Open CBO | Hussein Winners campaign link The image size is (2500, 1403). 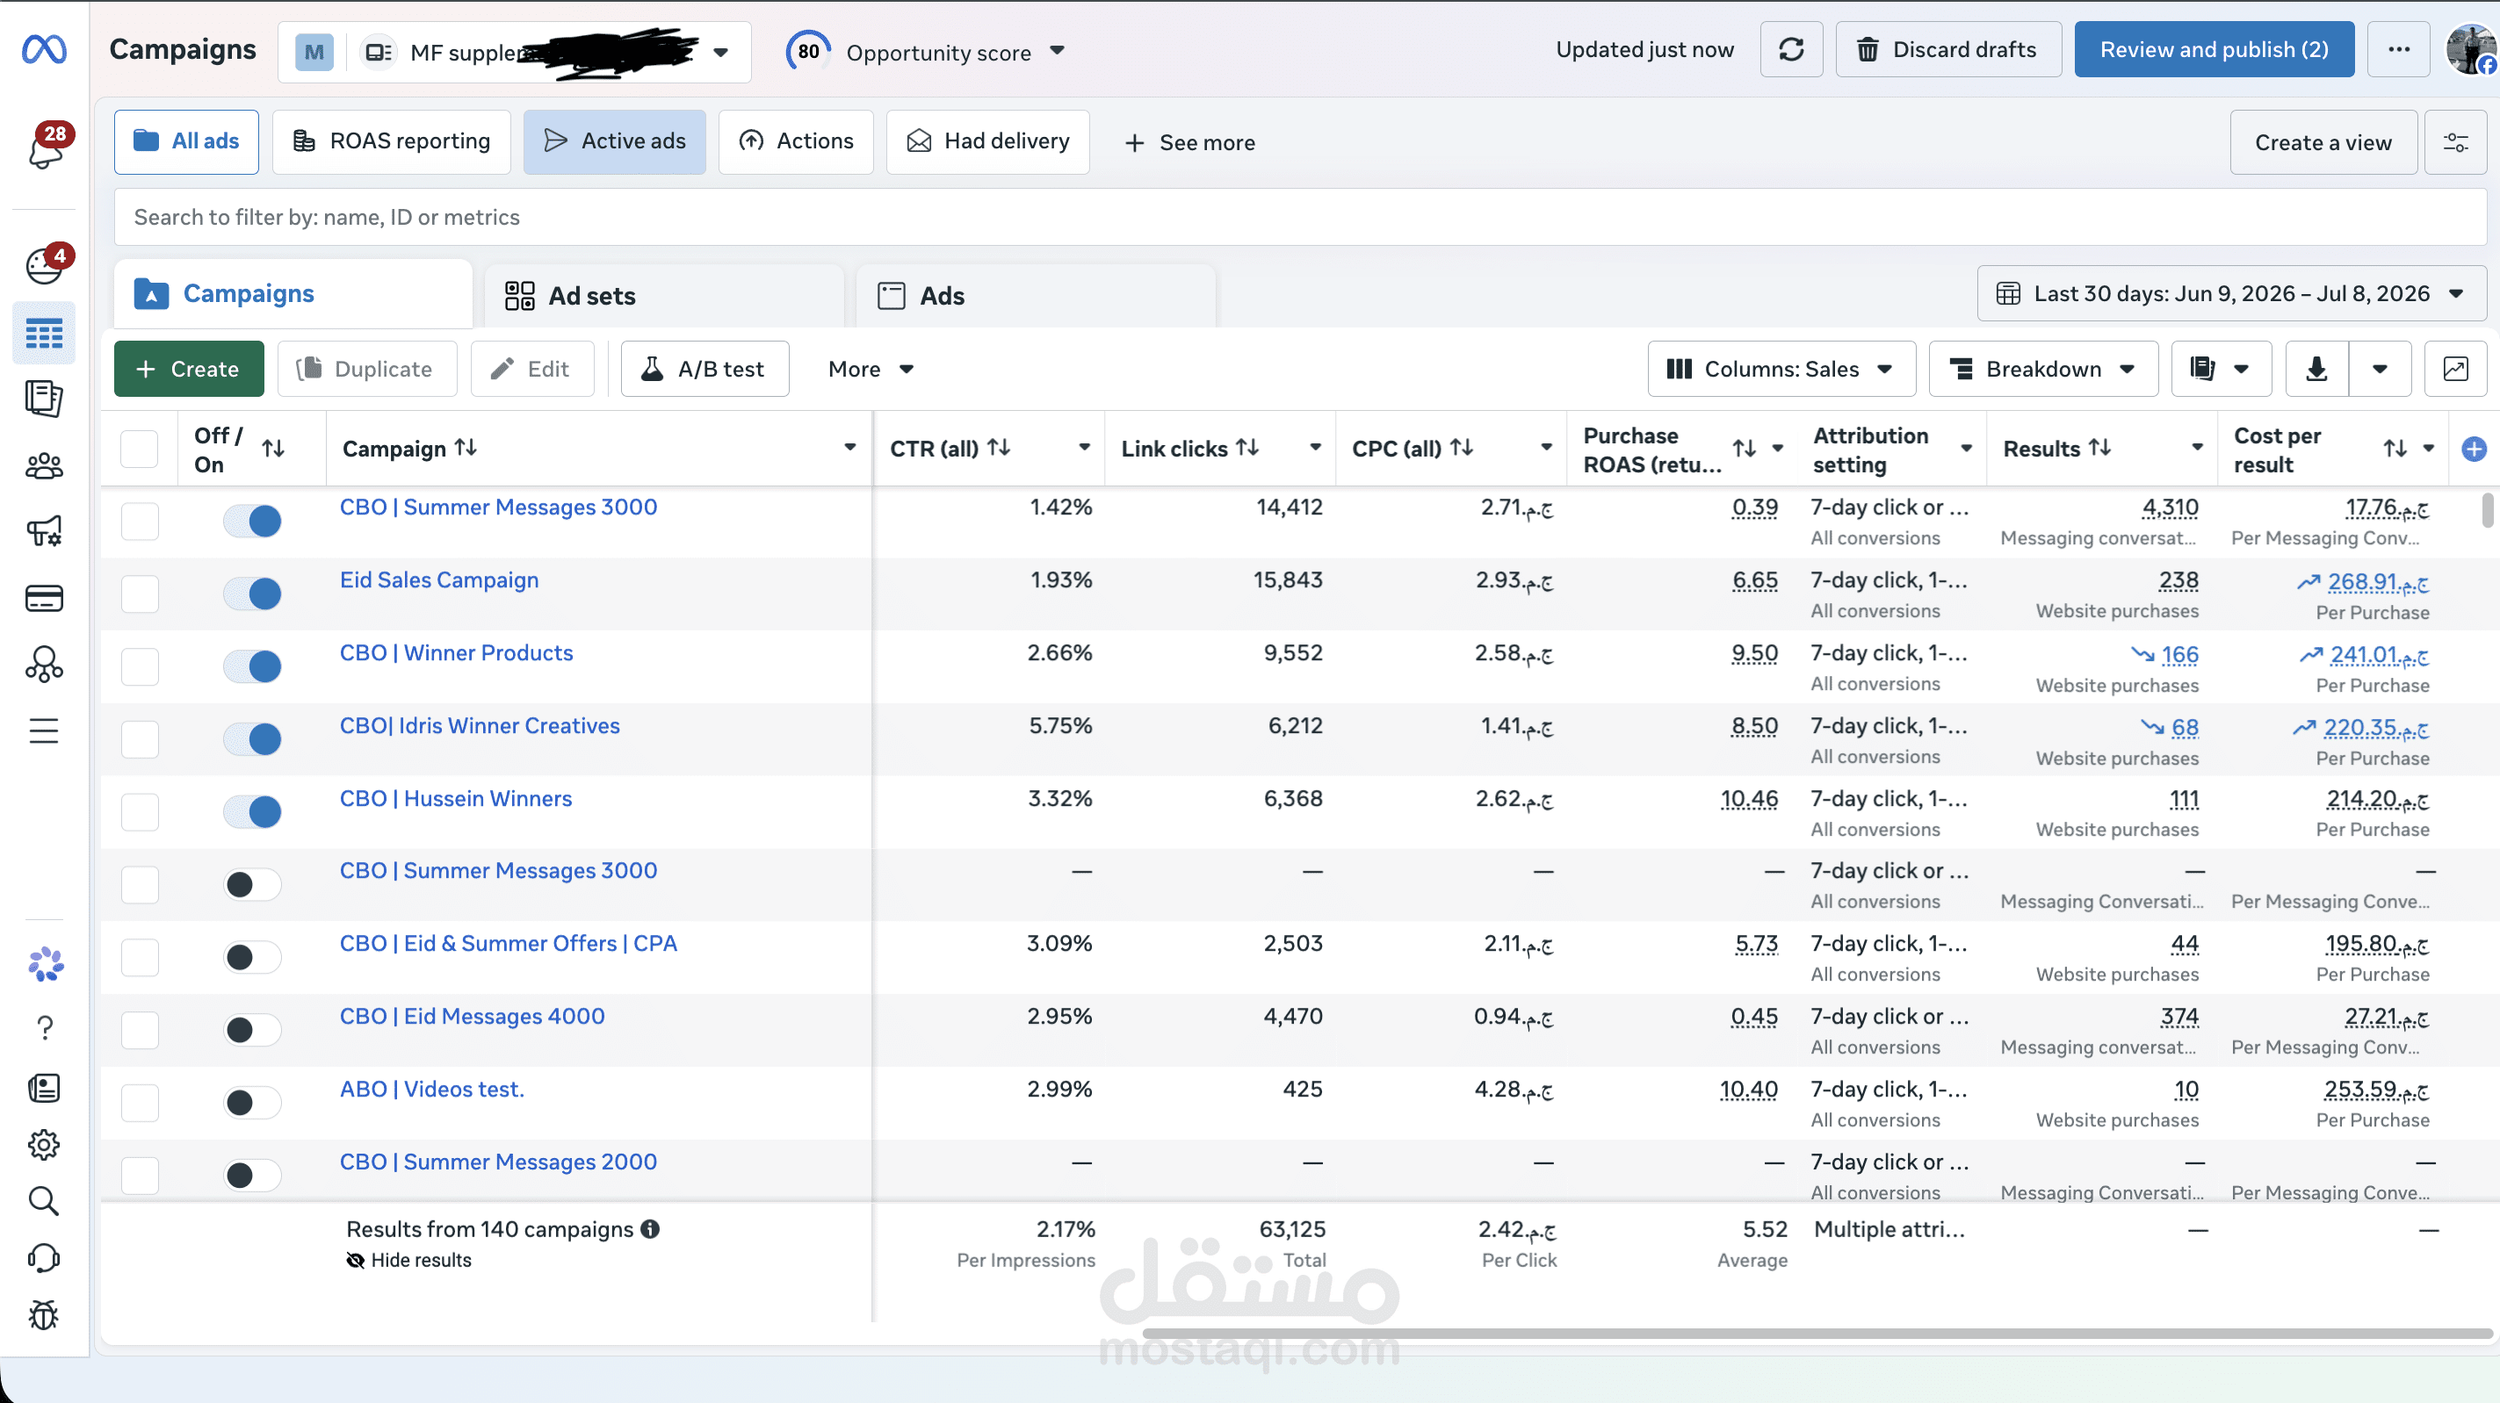(455, 799)
